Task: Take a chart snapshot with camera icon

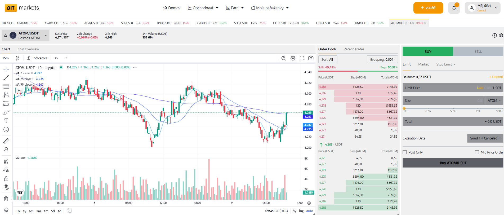Action: (311, 58)
